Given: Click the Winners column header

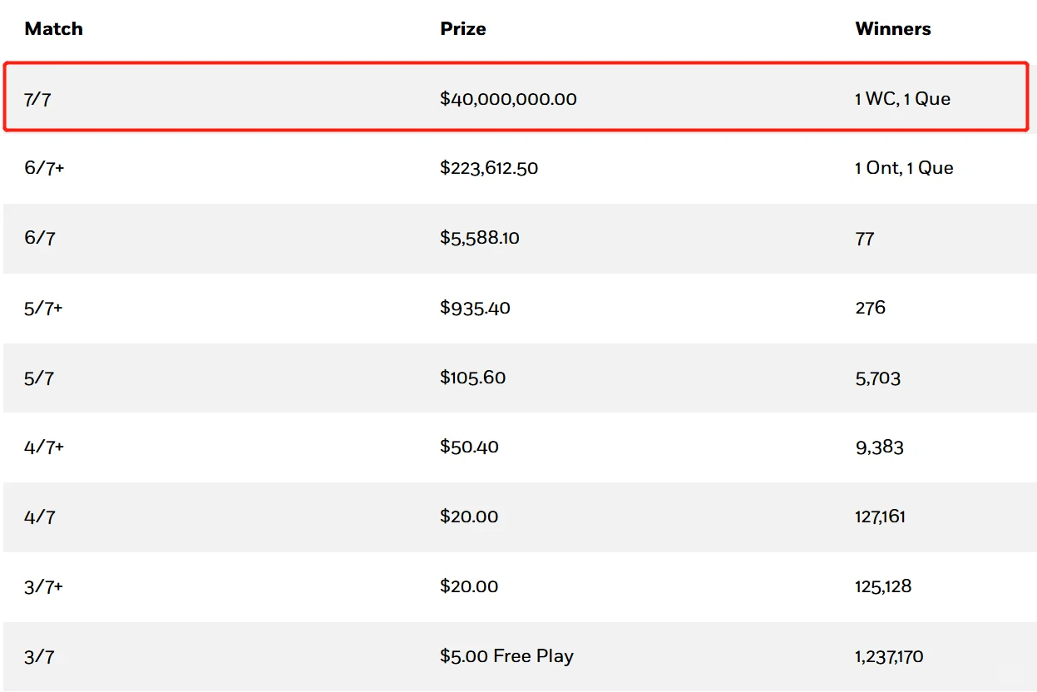Looking at the screenshot, I should [892, 29].
